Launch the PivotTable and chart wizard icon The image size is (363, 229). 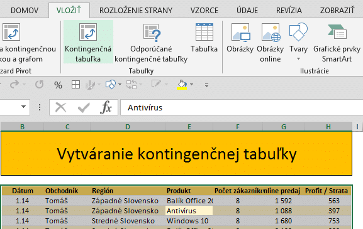[x=11, y=32]
